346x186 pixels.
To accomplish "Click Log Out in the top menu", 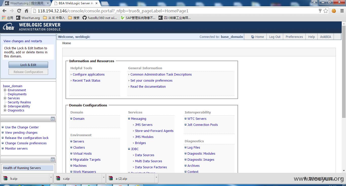I will click(x=275, y=37).
